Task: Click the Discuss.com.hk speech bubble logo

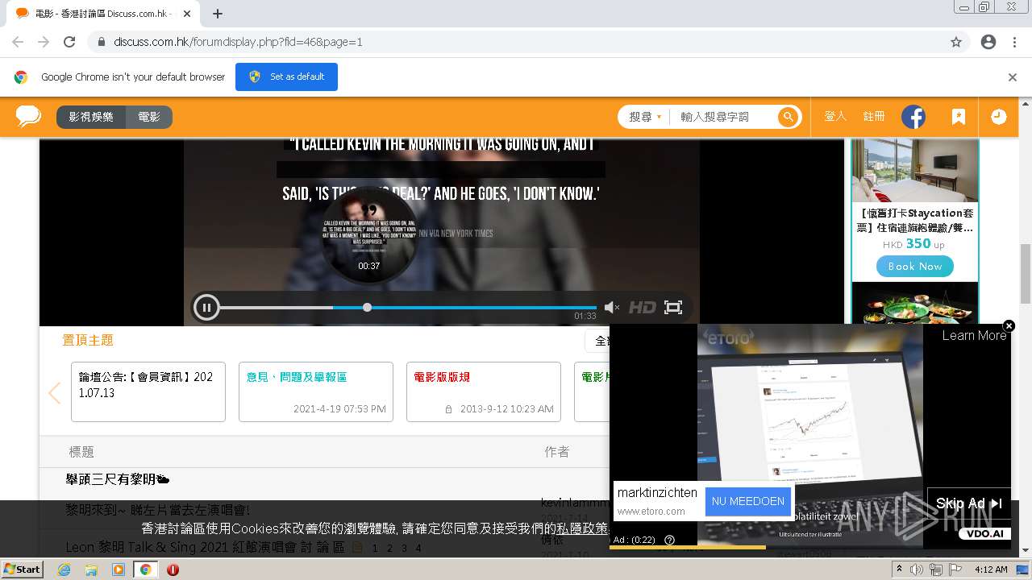Action: (x=28, y=117)
